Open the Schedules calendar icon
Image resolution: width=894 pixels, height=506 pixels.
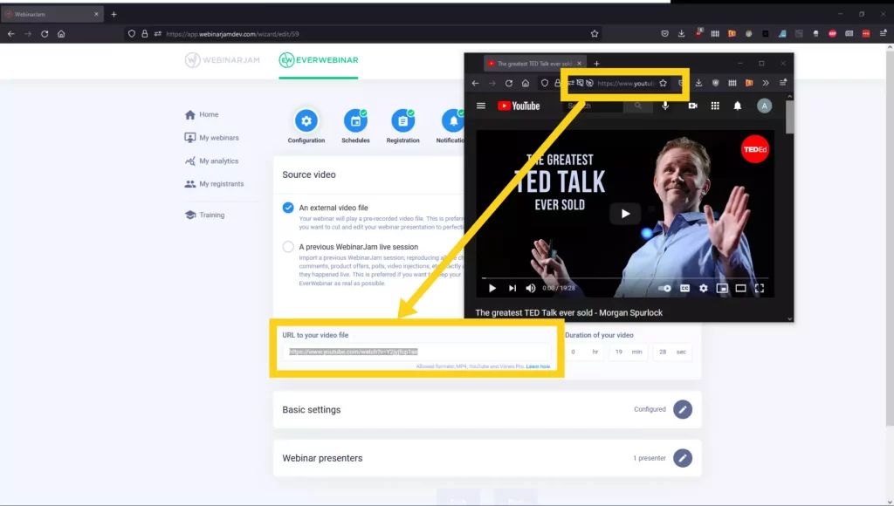coord(354,121)
